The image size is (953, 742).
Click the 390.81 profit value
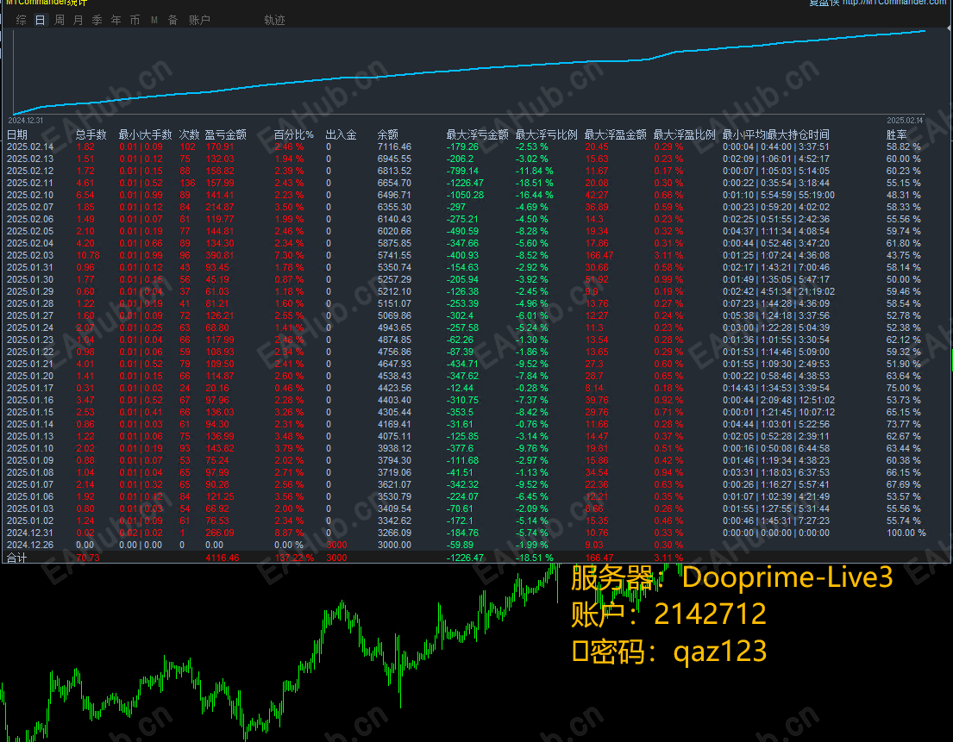[220, 255]
